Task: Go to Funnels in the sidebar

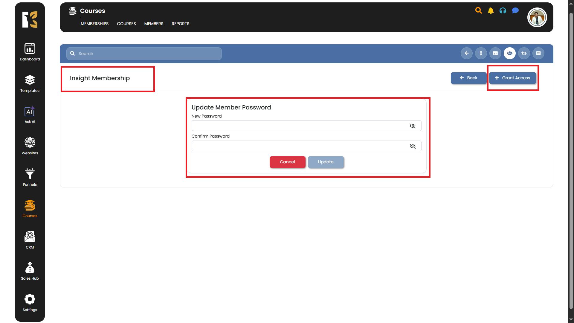Action: click(30, 177)
